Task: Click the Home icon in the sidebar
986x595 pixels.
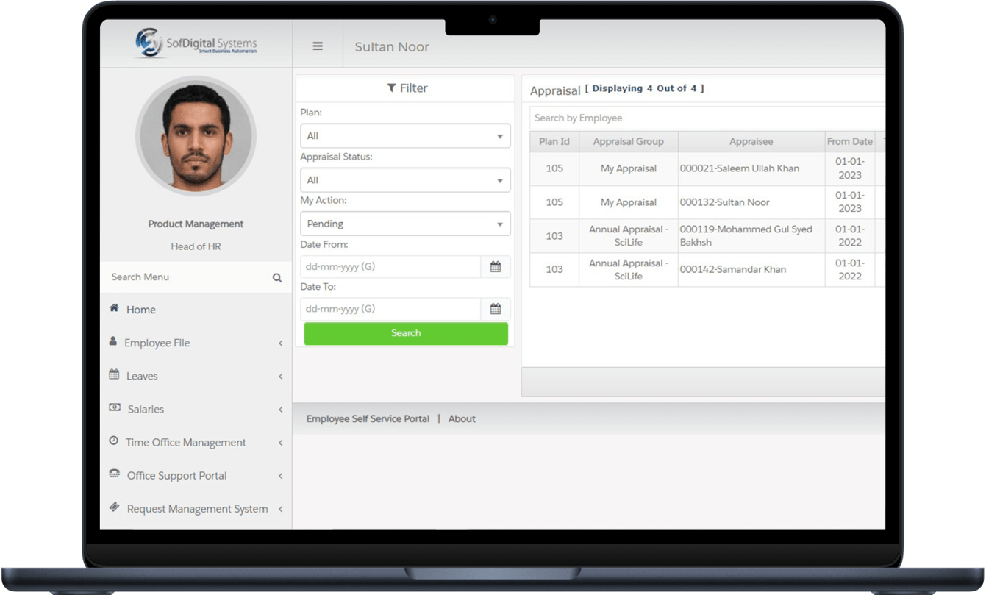Action: [114, 310]
